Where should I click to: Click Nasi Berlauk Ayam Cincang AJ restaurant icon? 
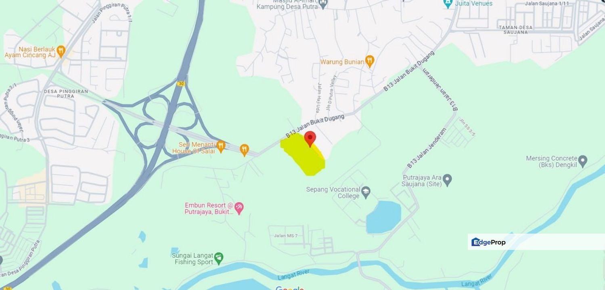61,51
